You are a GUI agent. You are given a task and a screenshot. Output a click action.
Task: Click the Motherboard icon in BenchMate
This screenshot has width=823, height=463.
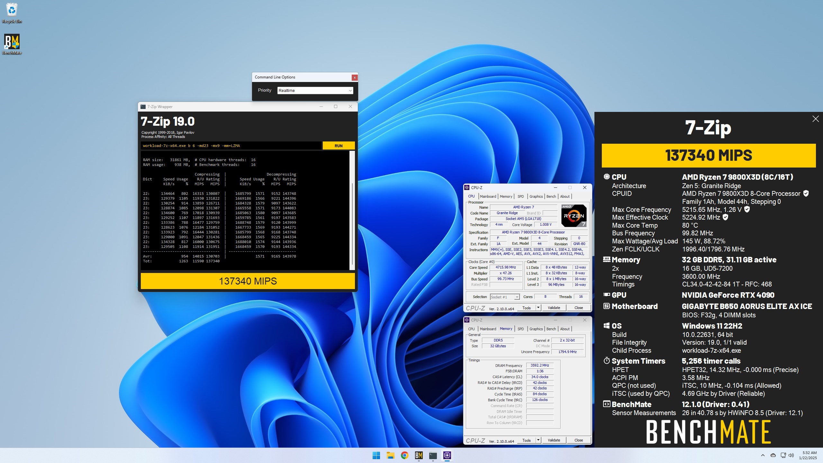click(x=607, y=306)
